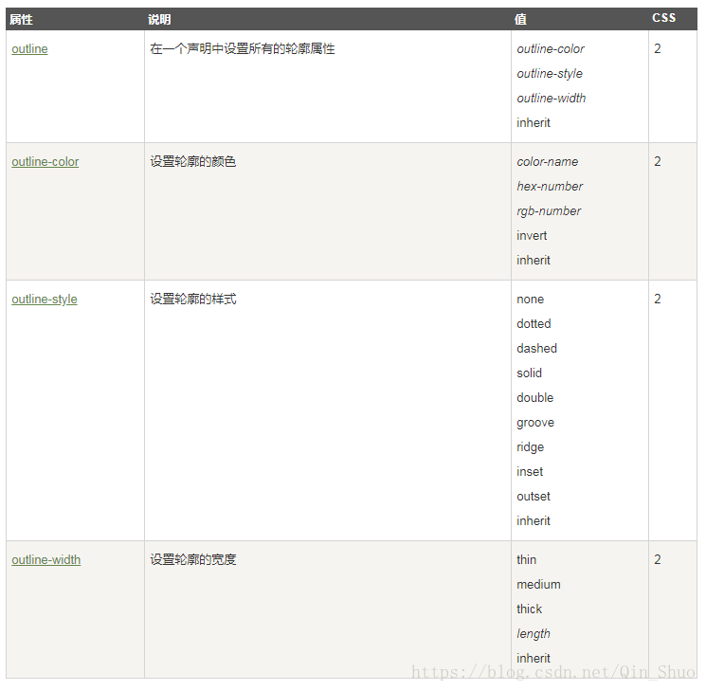Open the outline-style property link

(x=45, y=300)
